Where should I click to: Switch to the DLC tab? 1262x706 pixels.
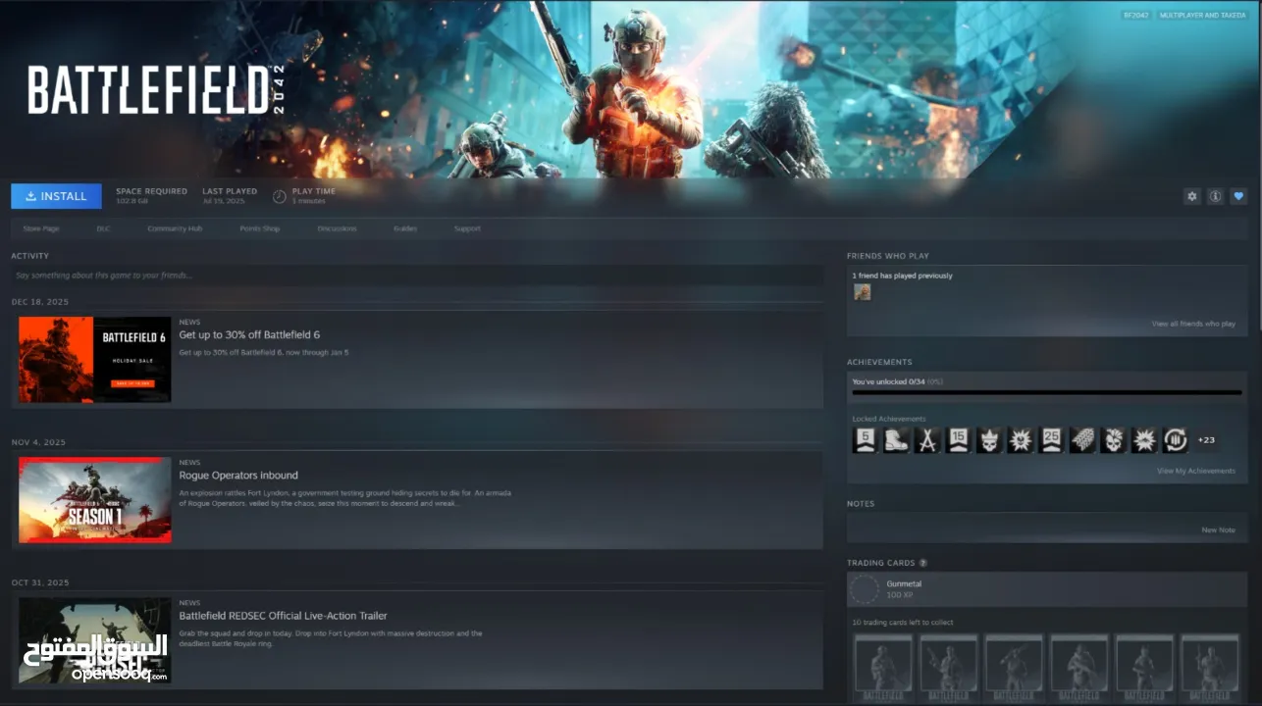pyautogui.click(x=103, y=227)
